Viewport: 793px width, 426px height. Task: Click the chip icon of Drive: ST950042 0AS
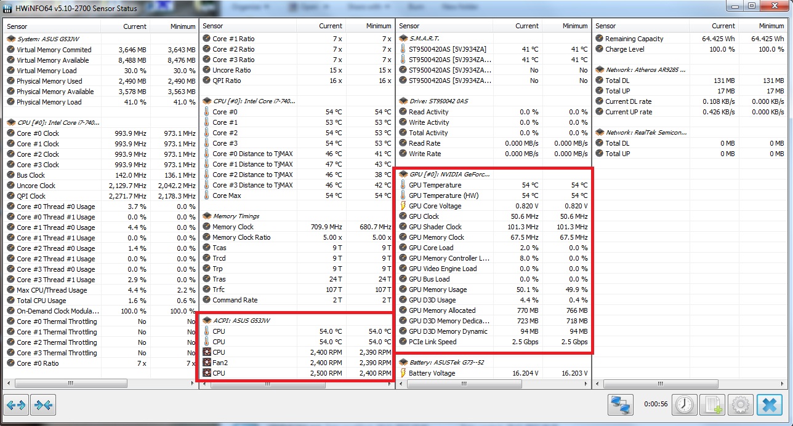(404, 101)
